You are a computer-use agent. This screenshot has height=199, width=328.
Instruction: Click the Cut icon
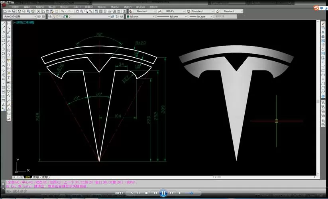38,11
